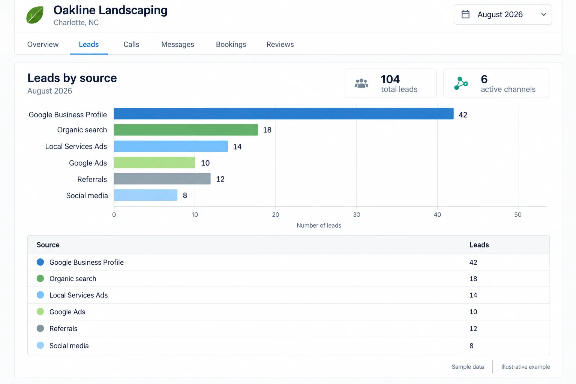Open the August 2026 month dropdown
The width and height of the screenshot is (576, 384).
pyautogui.click(x=502, y=15)
